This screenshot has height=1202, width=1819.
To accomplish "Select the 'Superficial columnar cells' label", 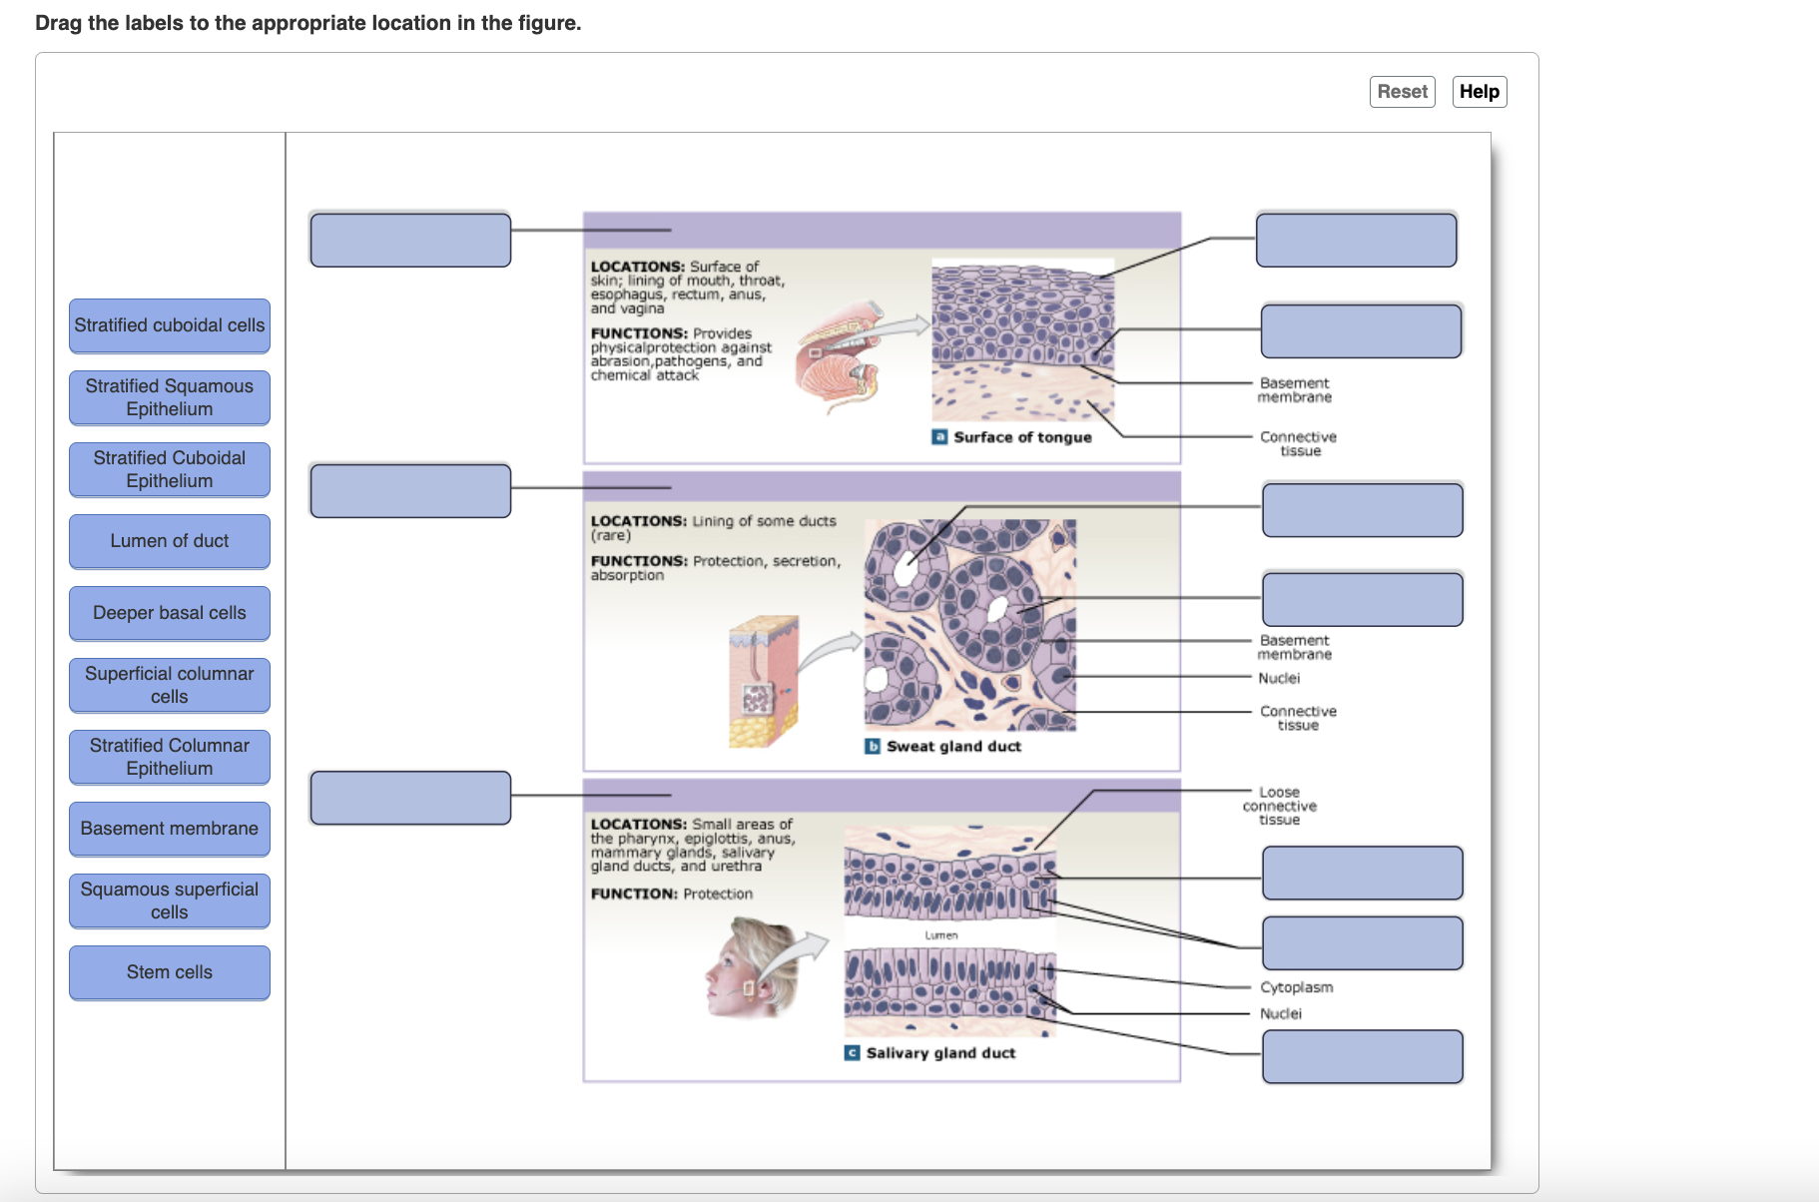I will (170, 685).
